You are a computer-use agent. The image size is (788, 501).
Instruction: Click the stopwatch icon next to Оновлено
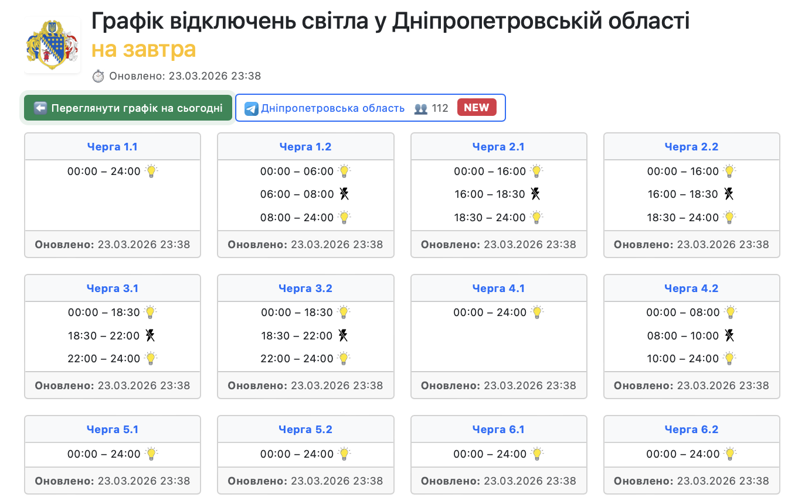(x=98, y=76)
